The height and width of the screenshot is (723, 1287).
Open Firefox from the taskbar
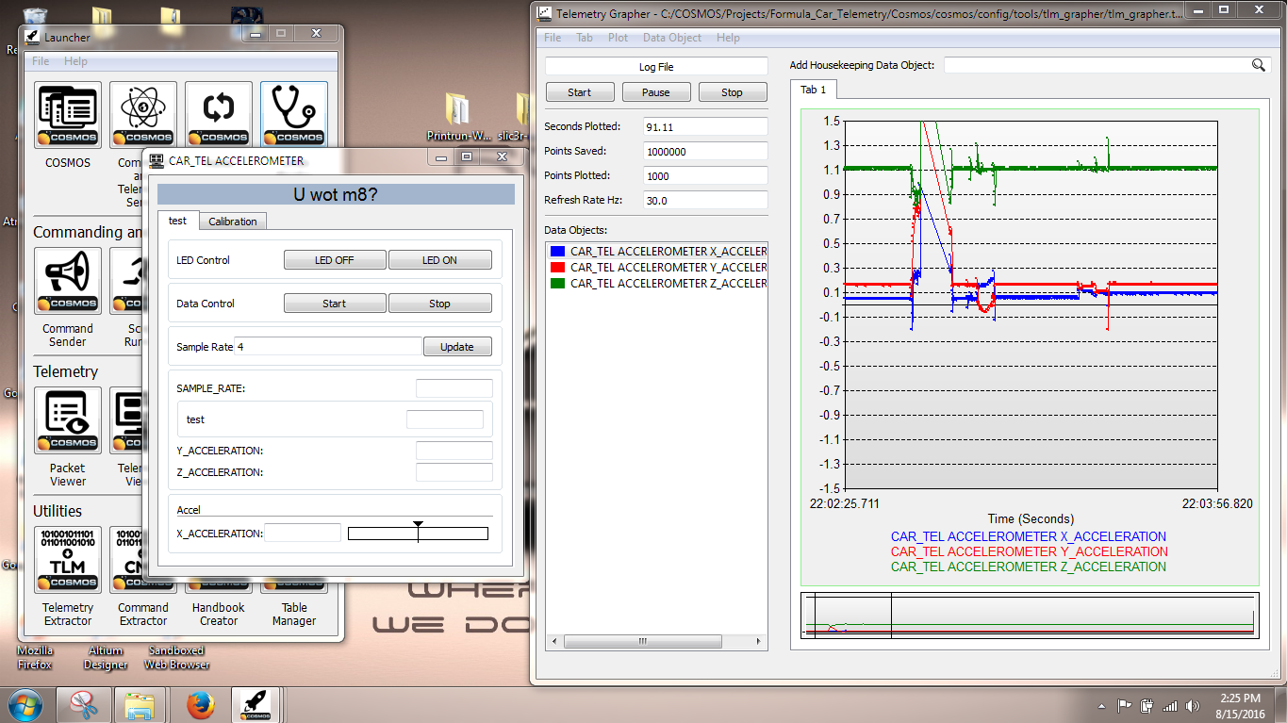tap(200, 705)
